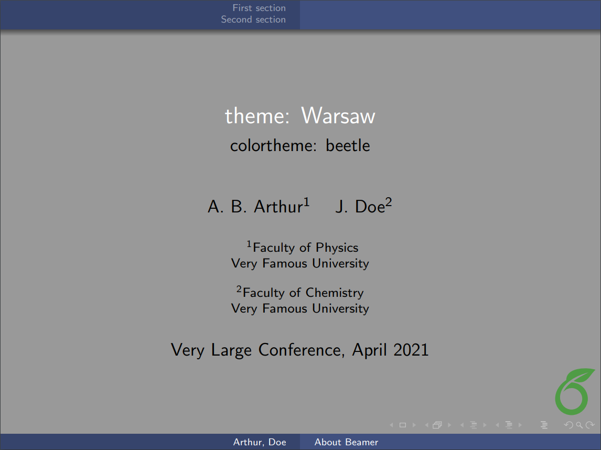
Task: Click the next section arrow icon
Action: (521, 425)
